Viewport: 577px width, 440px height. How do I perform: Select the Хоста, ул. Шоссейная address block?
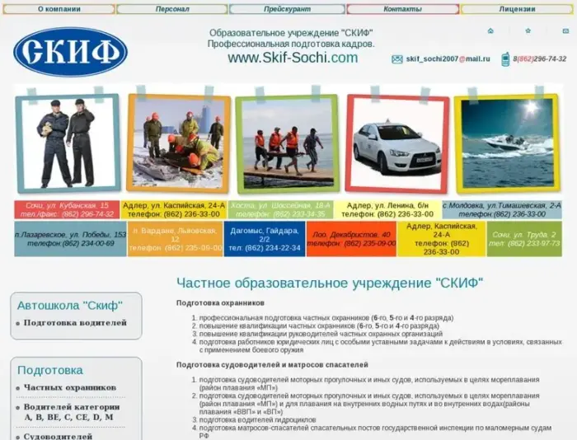[x=280, y=209]
